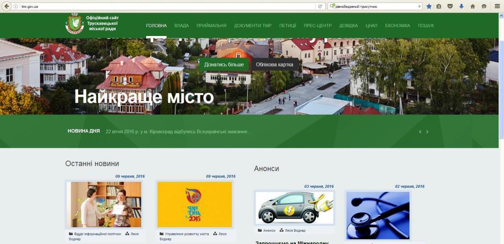Open the ПОШУК search page
This screenshot has width=504, height=244.
coord(426,26)
